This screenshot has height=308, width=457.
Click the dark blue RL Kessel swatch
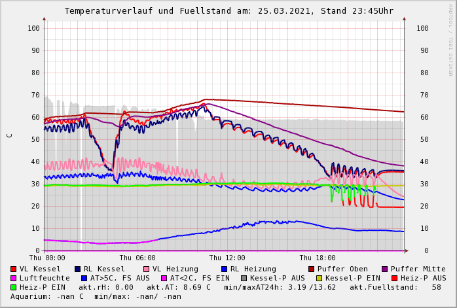(78, 269)
